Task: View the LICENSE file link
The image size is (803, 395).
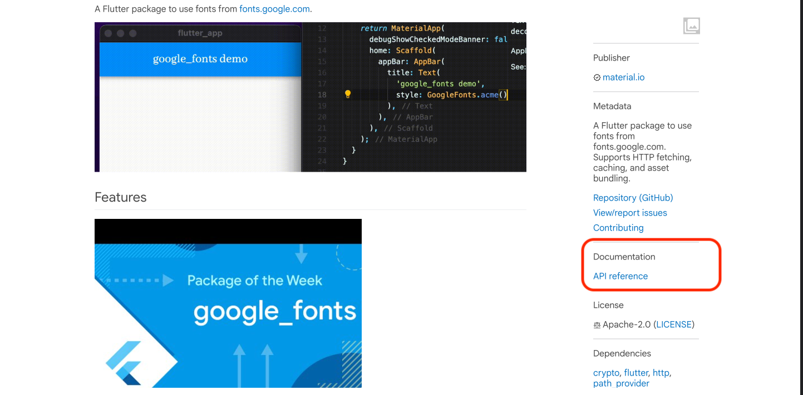Action: pyautogui.click(x=674, y=324)
